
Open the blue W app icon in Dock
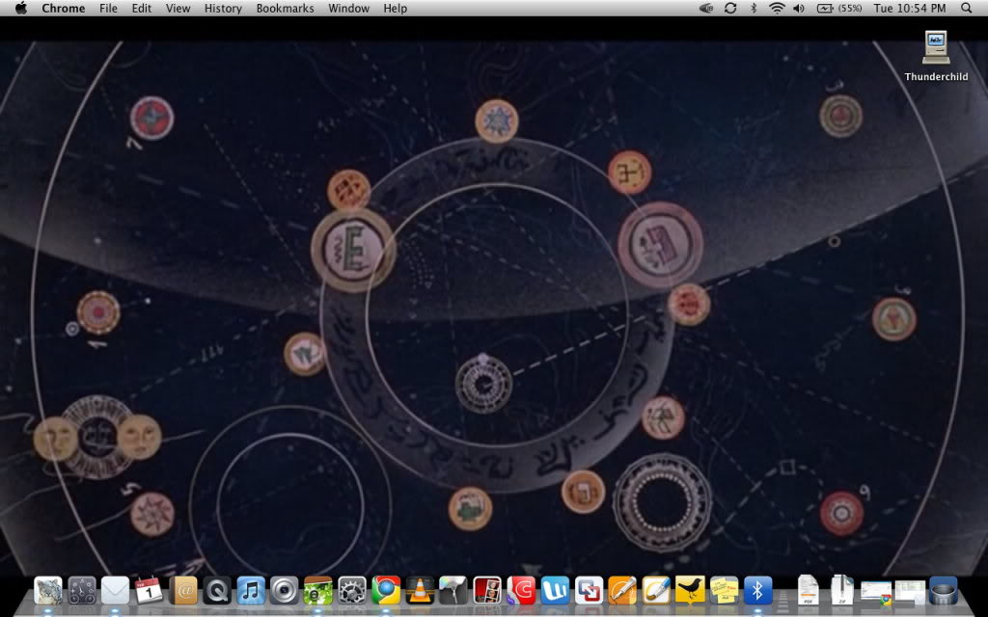point(555,591)
